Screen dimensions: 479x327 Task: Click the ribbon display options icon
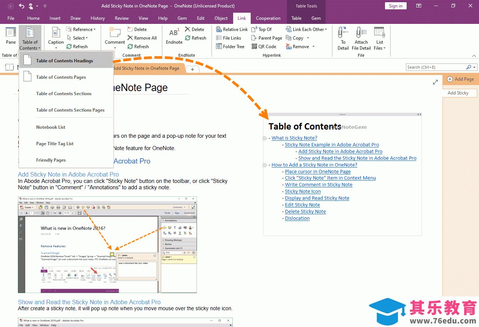click(x=419, y=6)
